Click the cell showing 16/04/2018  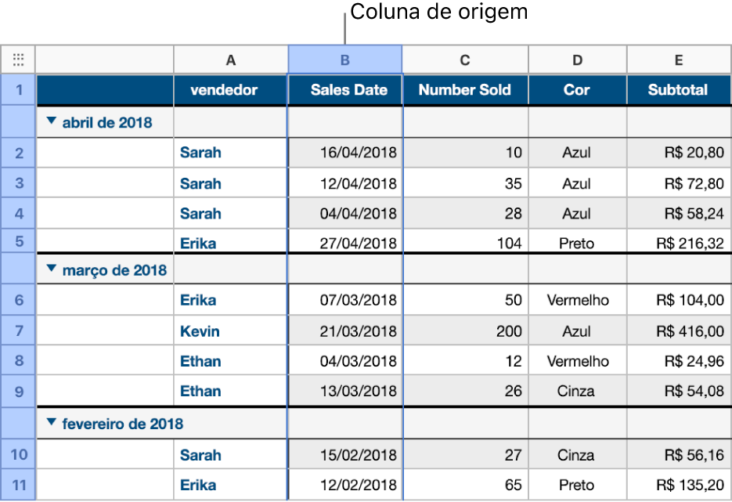click(344, 153)
